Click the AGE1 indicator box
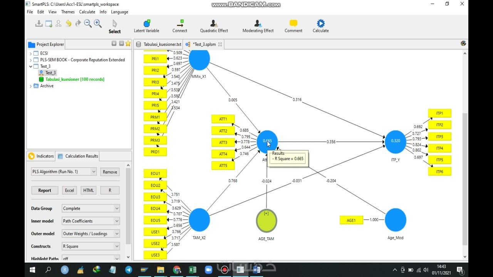Viewport: 493px width, 277px height. [x=351, y=220]
